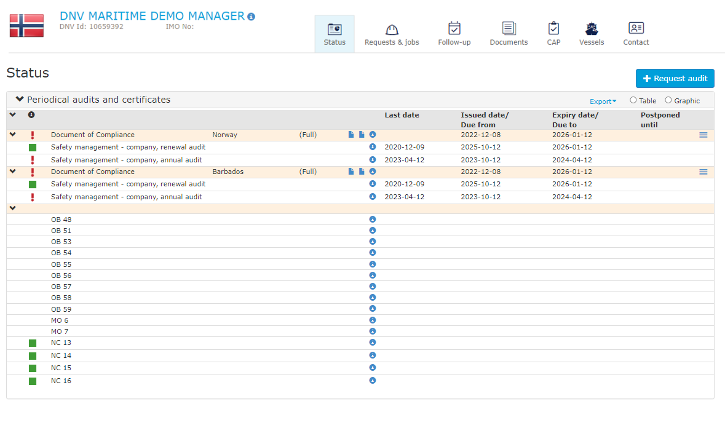Viewport: 725px width, 444px height.
Task: Collapse the Barbados Document of Compliance group
Action: pos(12,172)
